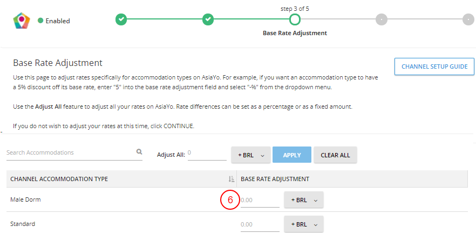Click the Base Rate Adjustment step label
The width and height of the screenshot is (476, 233).
click(295, 33)
